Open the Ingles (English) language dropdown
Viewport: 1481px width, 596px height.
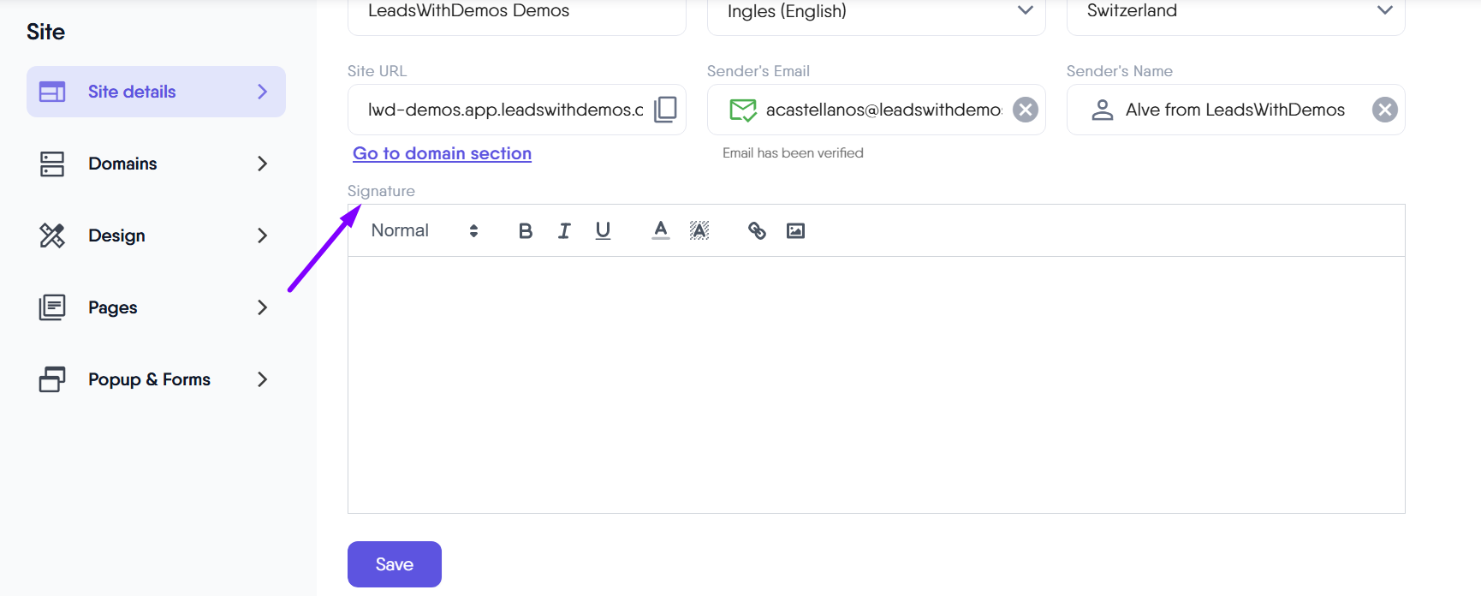click(876, 12)
